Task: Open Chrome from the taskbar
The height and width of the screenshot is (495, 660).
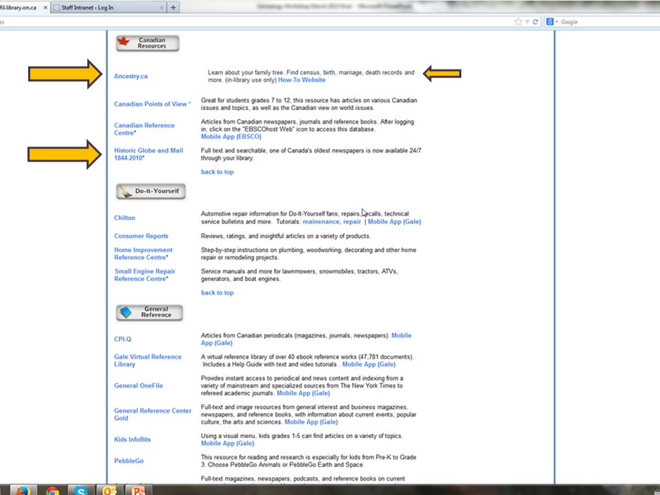Action: 52,491
